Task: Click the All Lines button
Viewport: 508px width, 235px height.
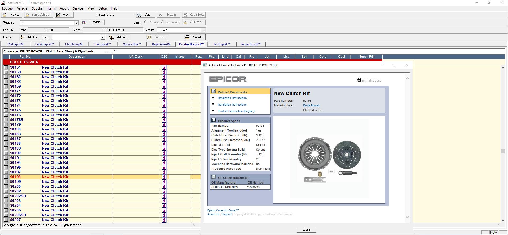Action: (x=194, y=22)
